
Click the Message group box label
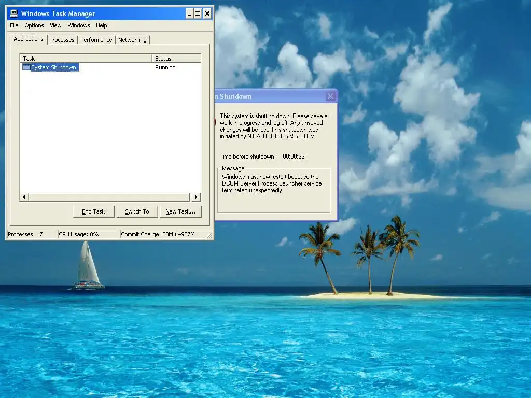(233, 168)
